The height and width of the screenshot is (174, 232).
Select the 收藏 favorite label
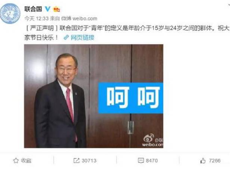26,161
